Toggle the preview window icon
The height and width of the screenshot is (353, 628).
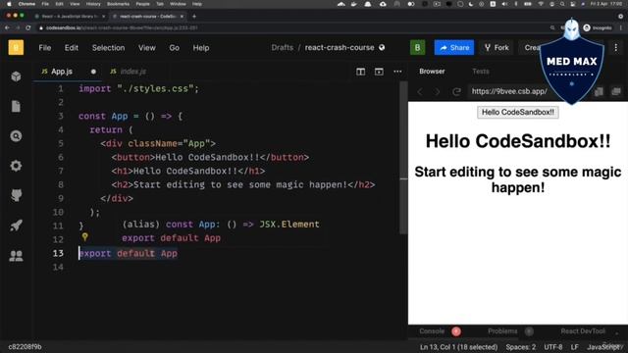click(379, 72)
